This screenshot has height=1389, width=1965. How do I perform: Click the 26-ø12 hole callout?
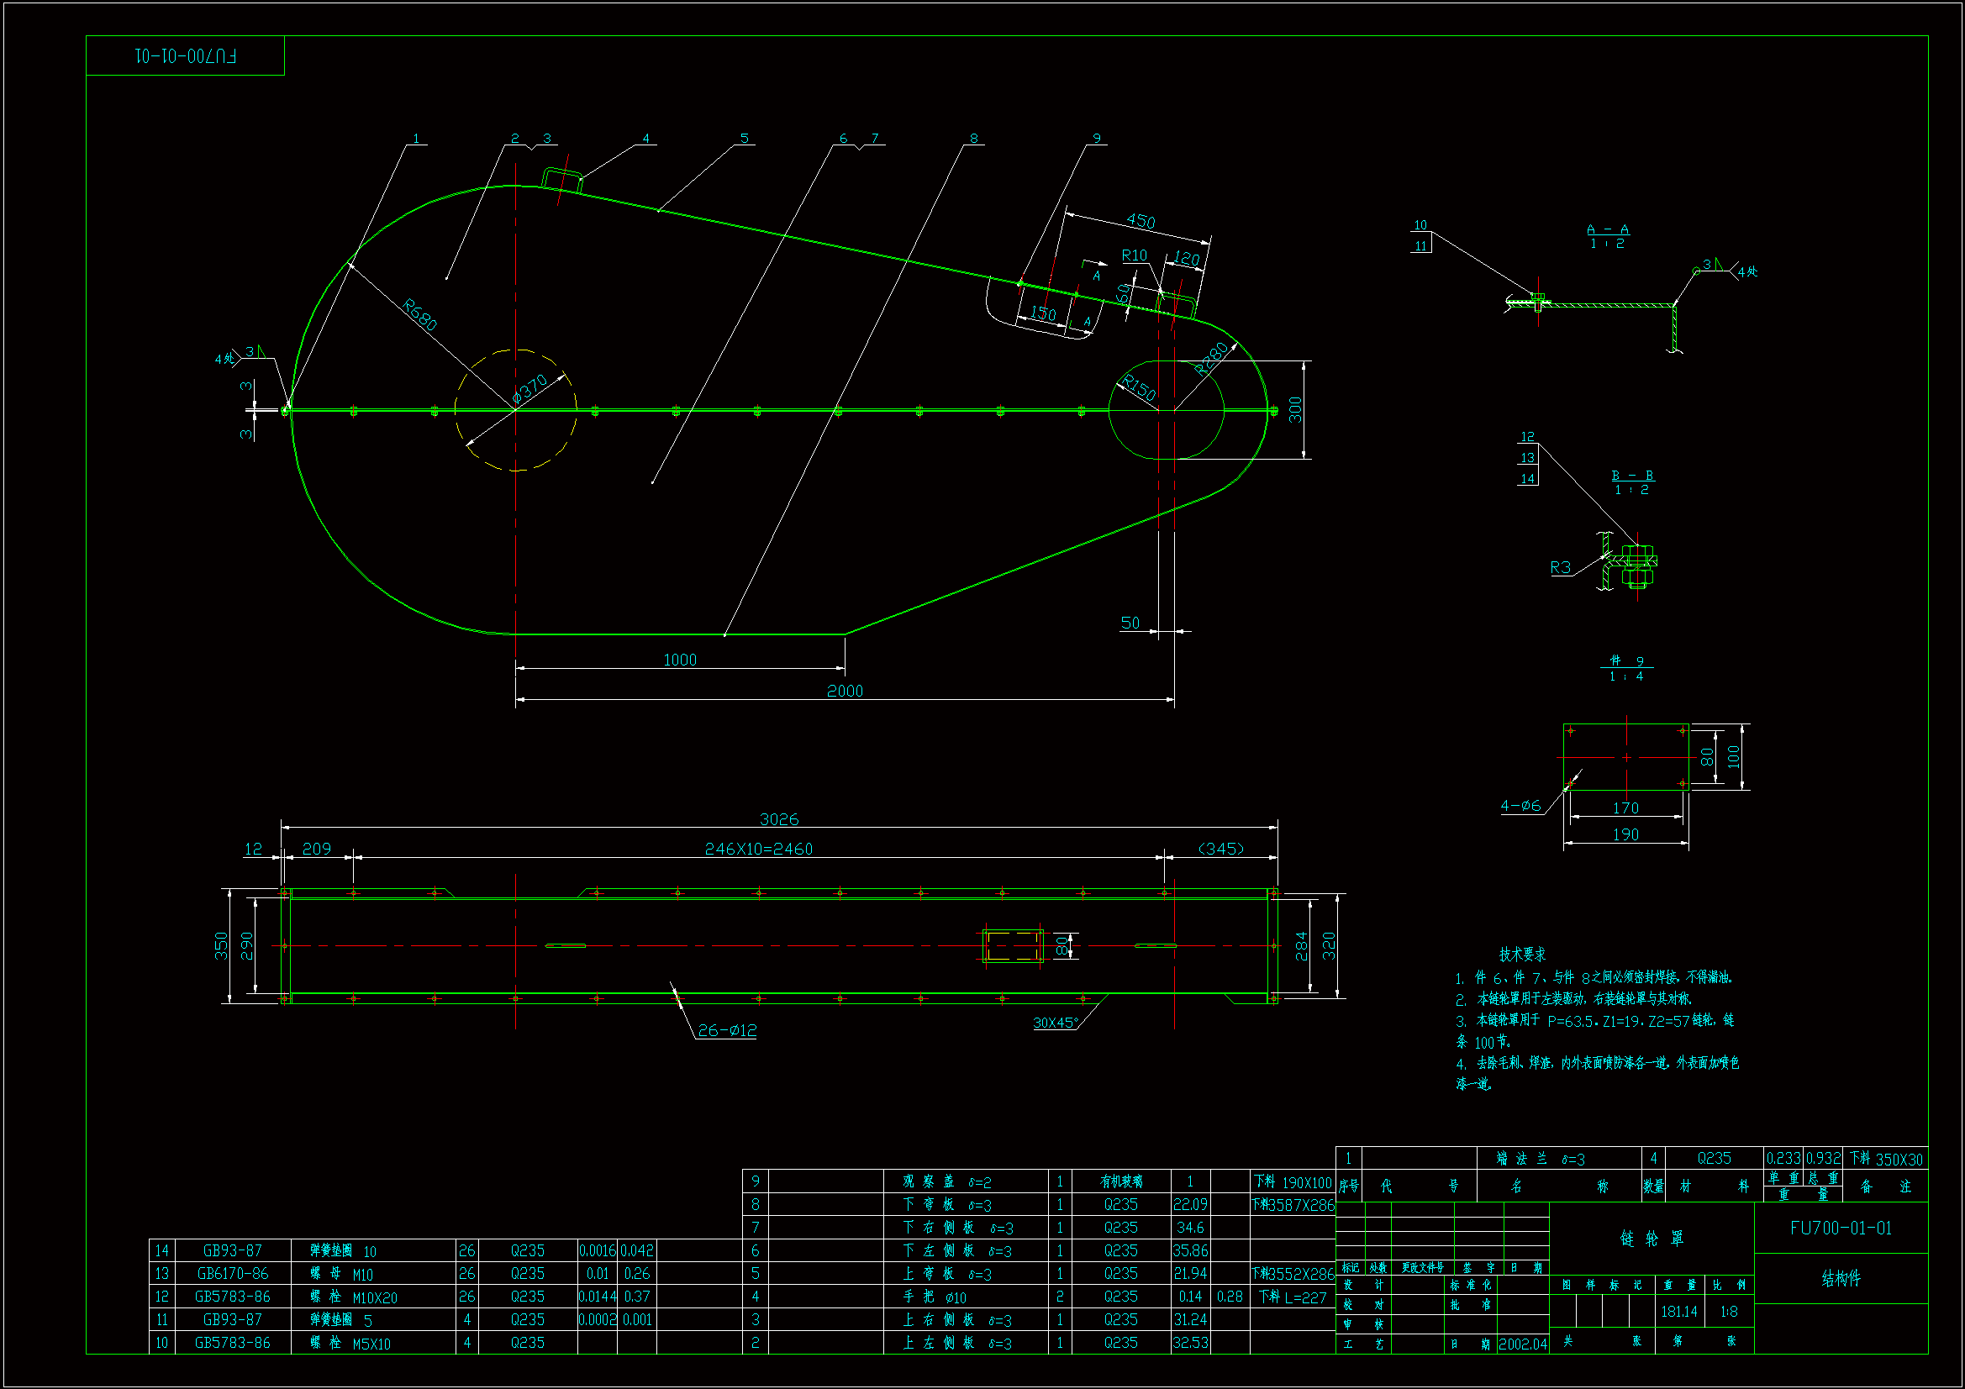(727, 1030)
